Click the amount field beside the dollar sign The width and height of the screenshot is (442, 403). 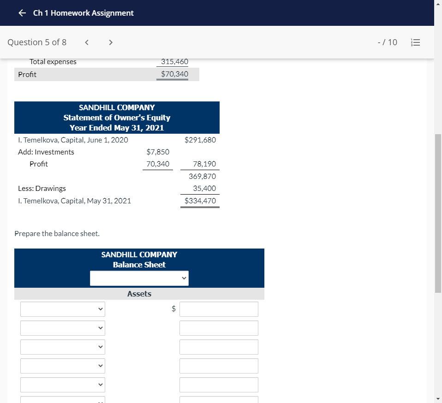(x=219, y=309)
